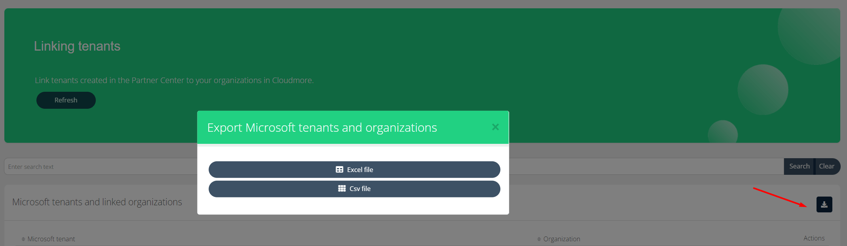Click the Microsoft tenants and linked organizations title
The width and height of the screenshot is (847, 246).
click(x=97, y=202)
